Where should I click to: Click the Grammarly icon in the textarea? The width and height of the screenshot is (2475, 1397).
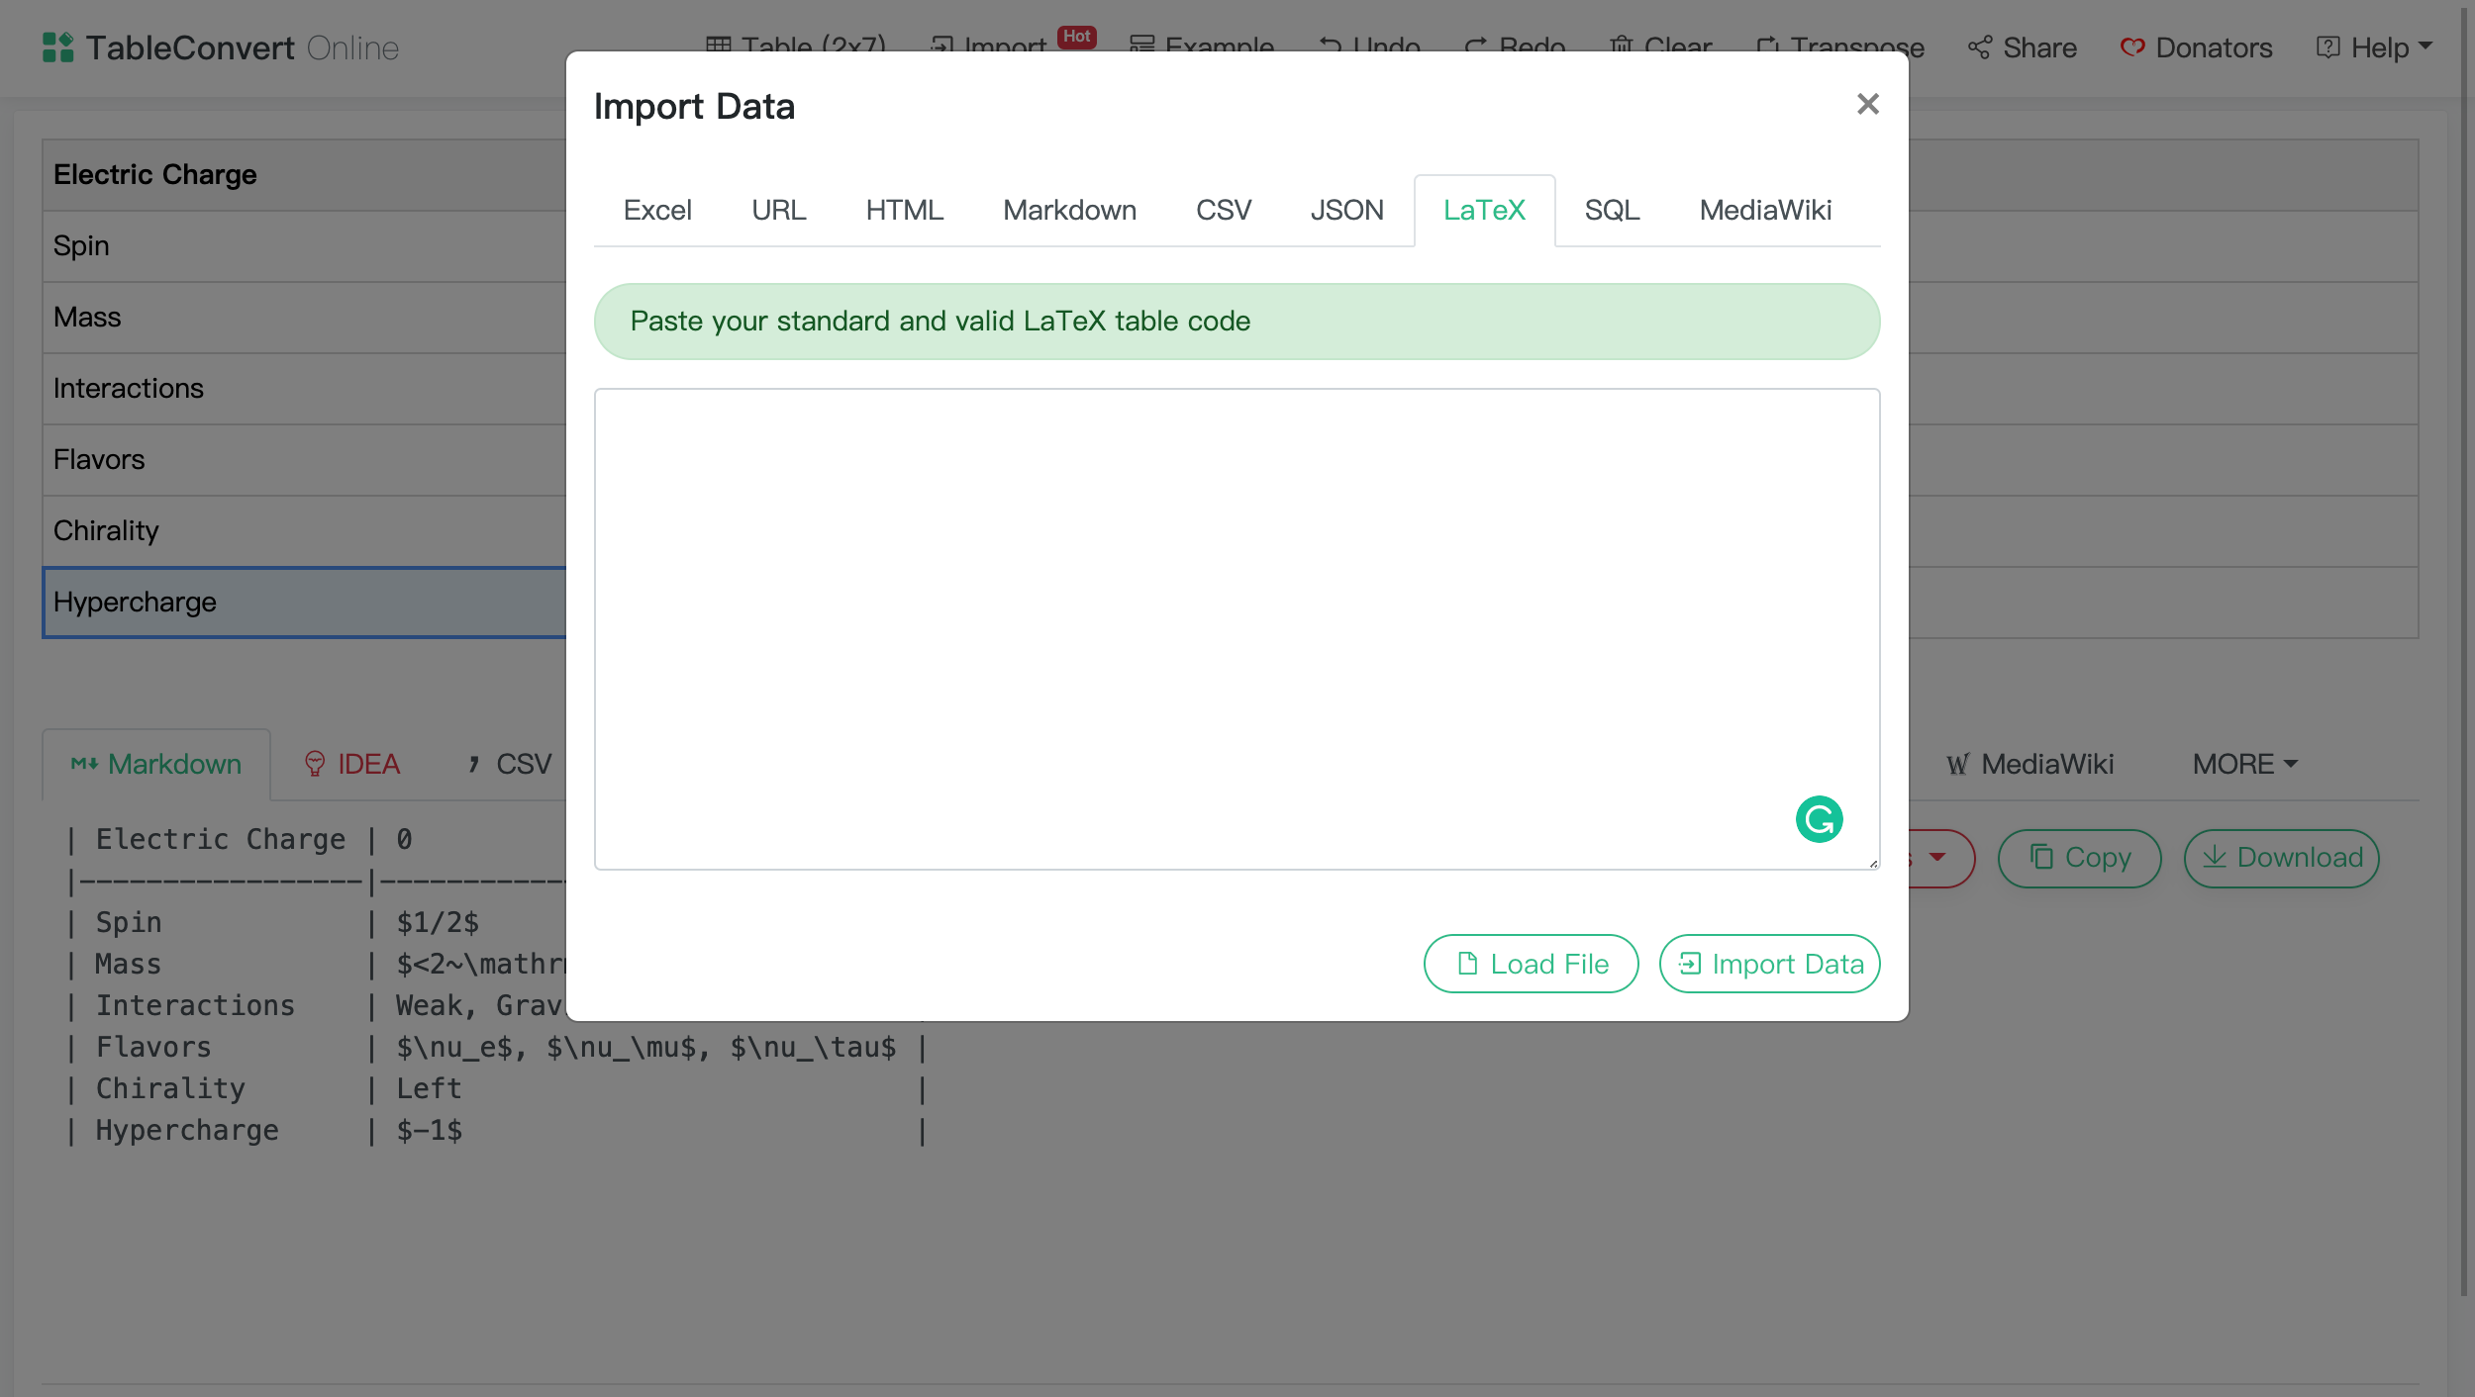(1820, 818)
